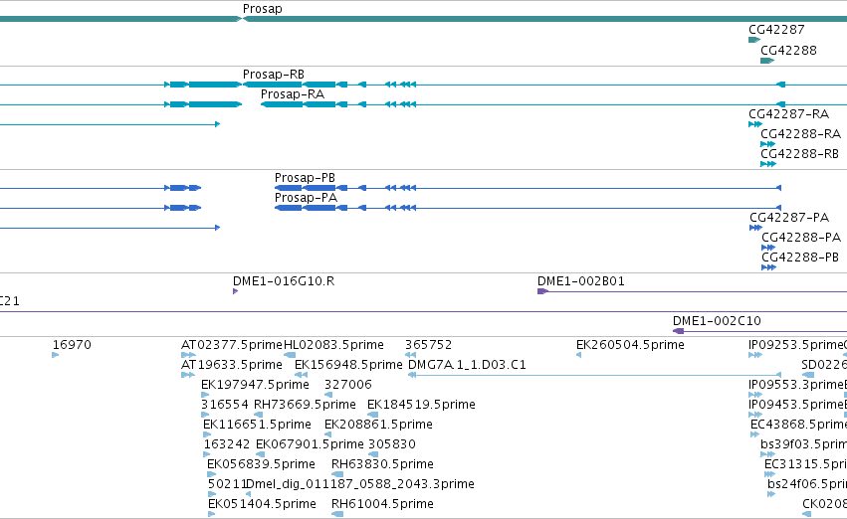Click the purple glyph start under DME1-002C10

pos(679,331)
